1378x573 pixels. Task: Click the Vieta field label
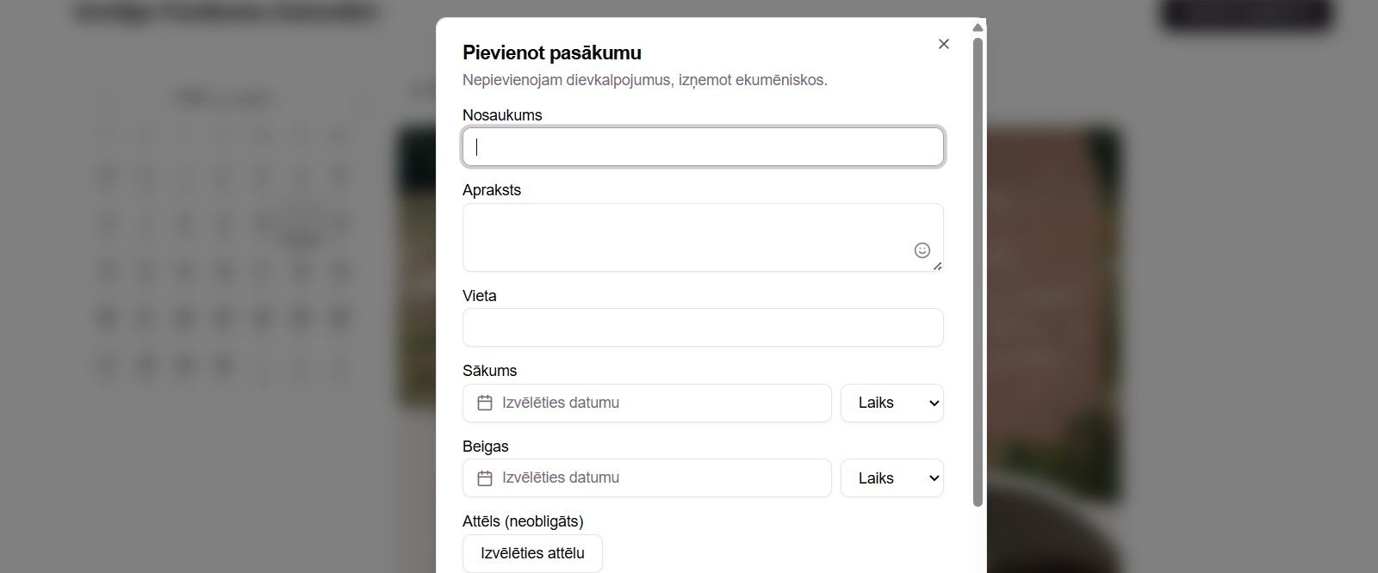point(479,296)
